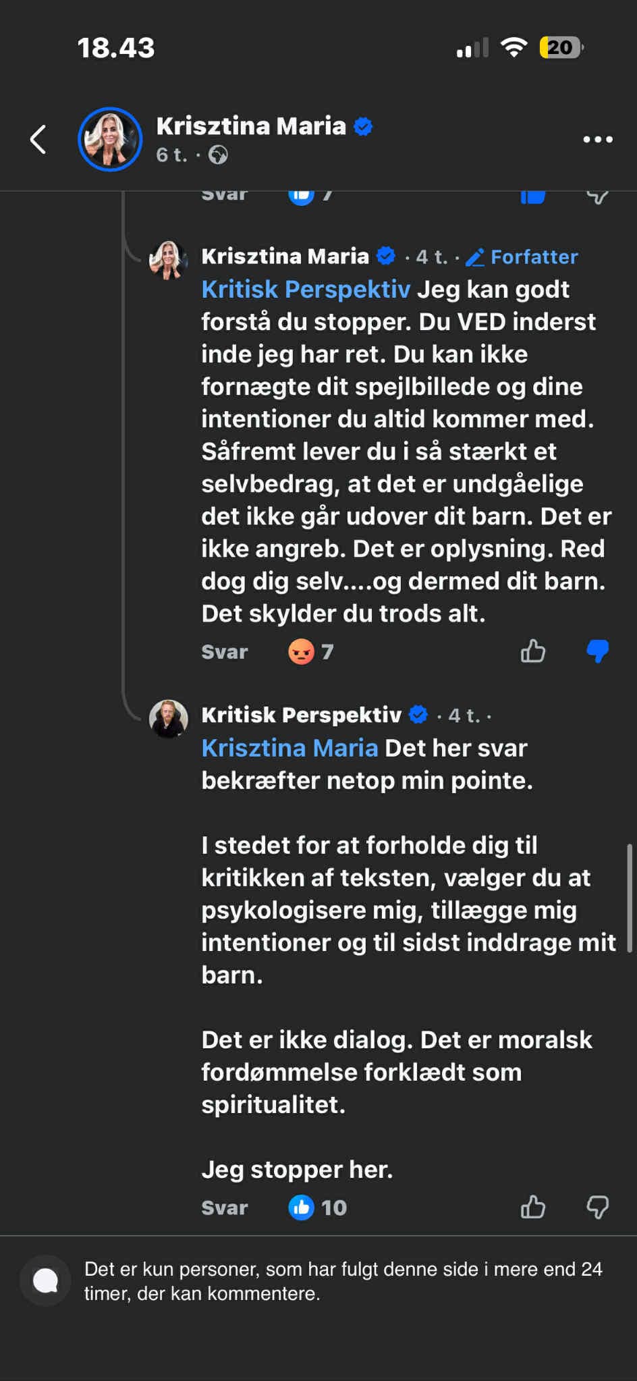Screen dimensions: 637x1381
Task: Open the Kritisk Perspektiv mention link
Action: click(x=306, y=290)
